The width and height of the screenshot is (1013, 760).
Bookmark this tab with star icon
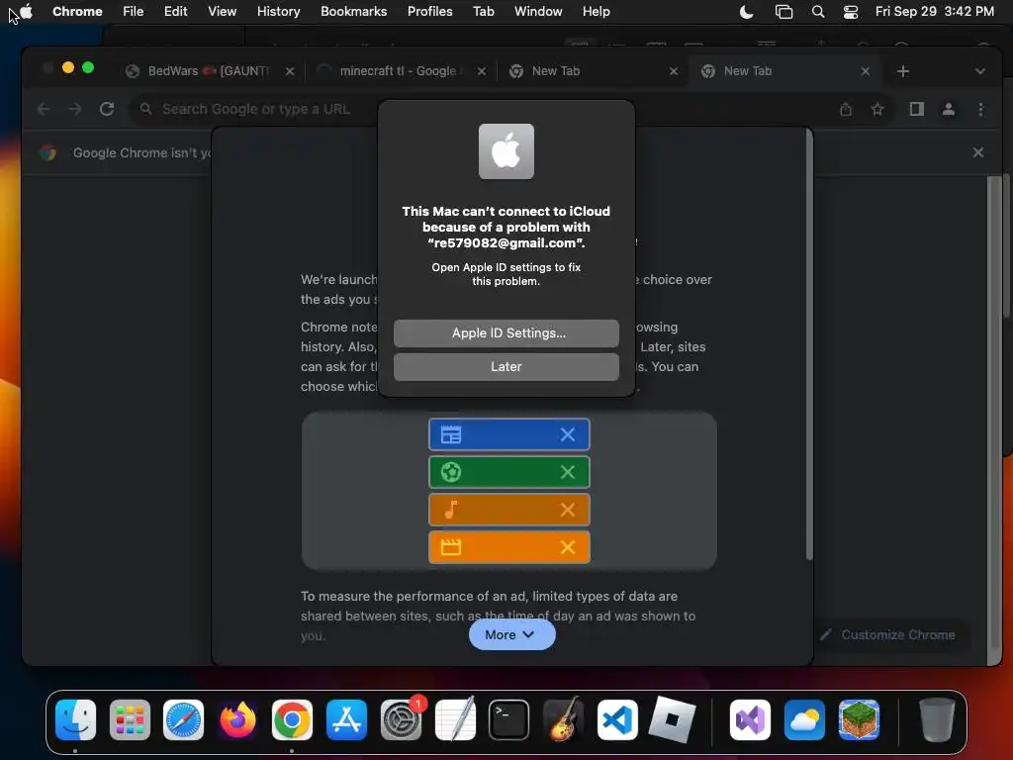coord(877,109)
